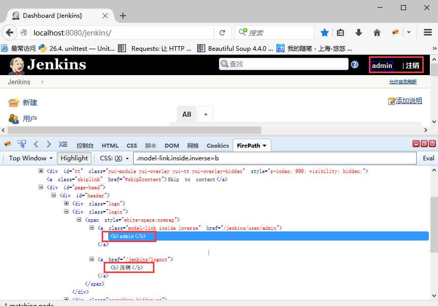This screenshot has height=306, width=438.
Task: Switch to the 控制台 console tab
Action: 85,146
